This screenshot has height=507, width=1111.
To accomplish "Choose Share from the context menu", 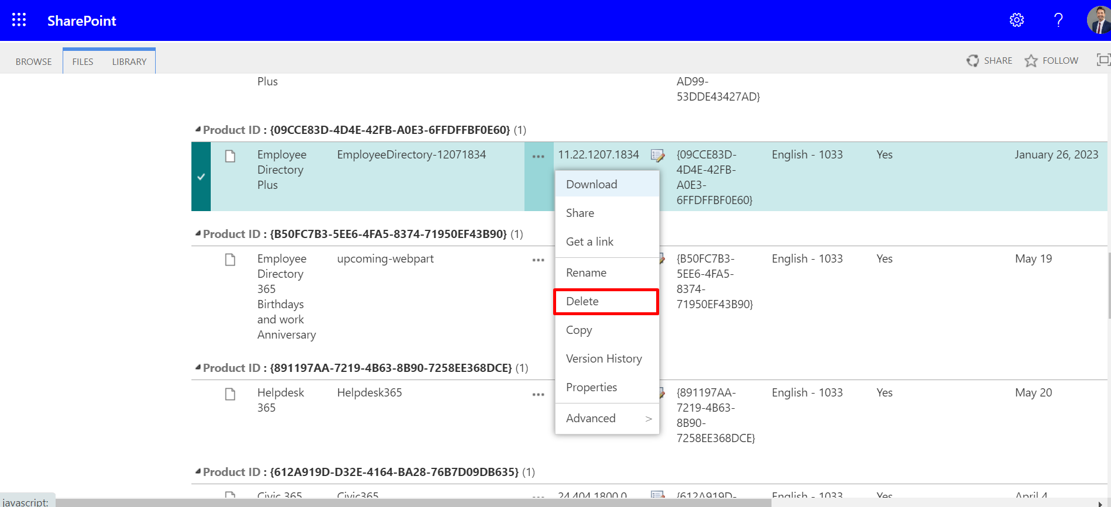I will point(607,213).
